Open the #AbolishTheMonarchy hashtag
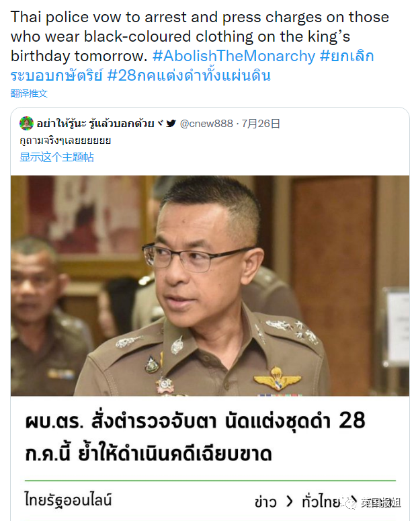The width and height of the screenshot is (414, 521). click(234, 56)
